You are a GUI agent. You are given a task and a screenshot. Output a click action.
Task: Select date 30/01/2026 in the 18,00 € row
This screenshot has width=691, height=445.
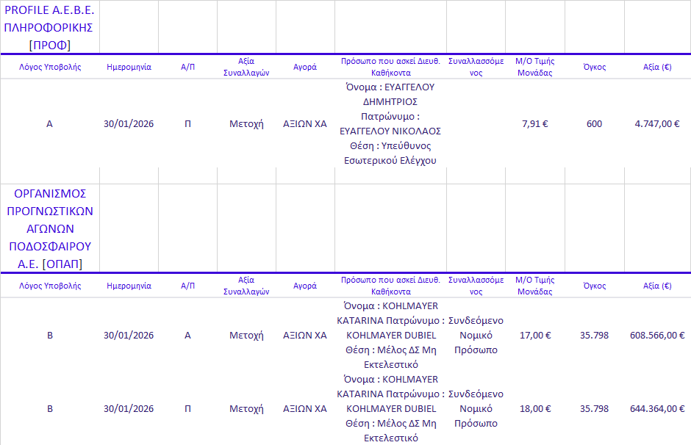click(x=129, y=409)
